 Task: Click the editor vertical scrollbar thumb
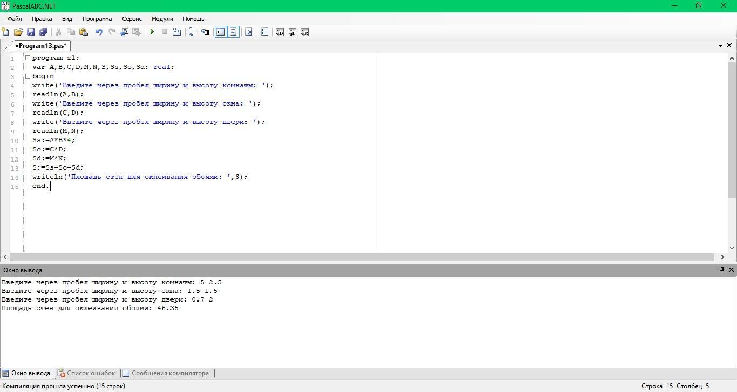[732, 129]
